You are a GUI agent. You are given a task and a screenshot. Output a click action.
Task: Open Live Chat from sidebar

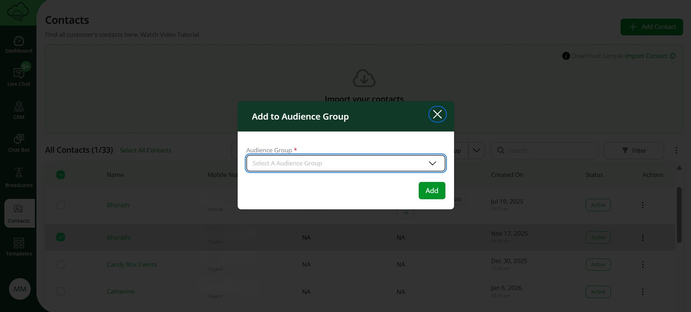(x=19, y=77)
